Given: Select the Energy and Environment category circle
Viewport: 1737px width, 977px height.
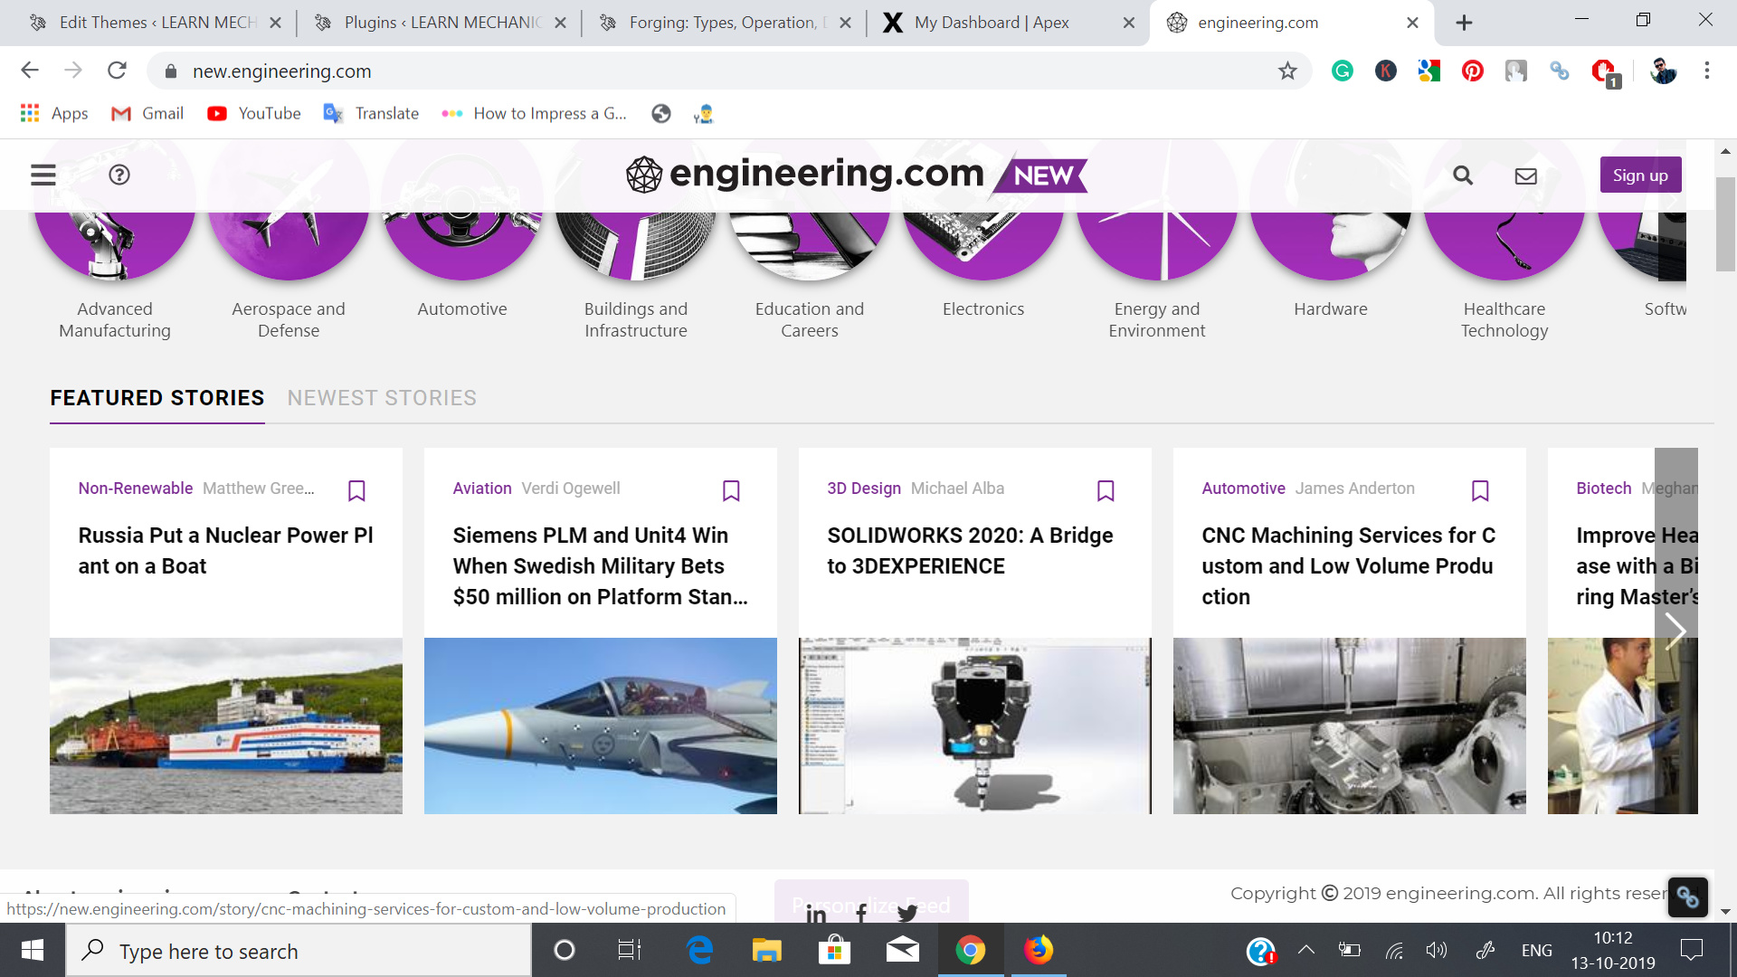Looking at the screenshot, I should click(1157, 244).
